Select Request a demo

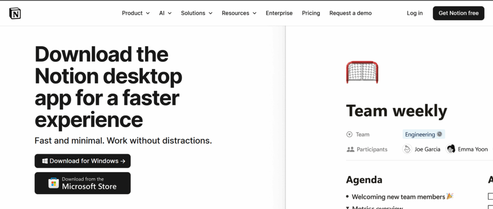pos(350,13)
